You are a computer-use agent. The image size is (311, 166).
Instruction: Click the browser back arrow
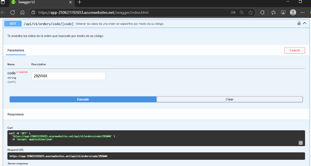pos(3,13)
